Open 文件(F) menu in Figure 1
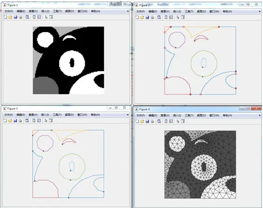Screen dimensions: 263x208 pos(9,11)
